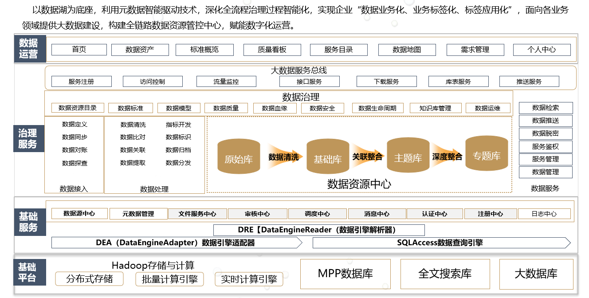Click the 服务注册 button
Viewport: 589px width, 298px height.
pos(81,82)
